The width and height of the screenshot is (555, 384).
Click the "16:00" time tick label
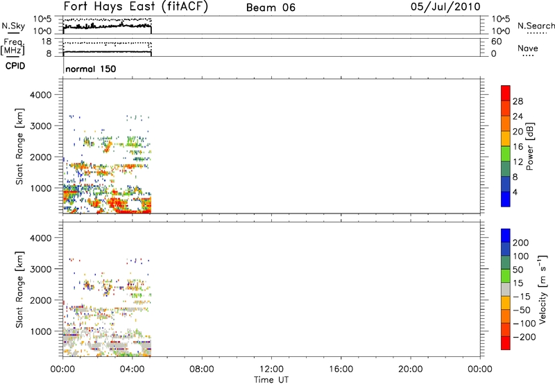[341, 369]
